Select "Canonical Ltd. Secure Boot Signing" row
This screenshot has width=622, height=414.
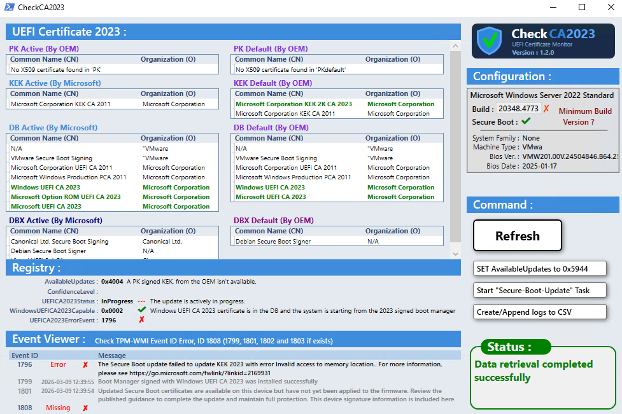pos(112,241)
